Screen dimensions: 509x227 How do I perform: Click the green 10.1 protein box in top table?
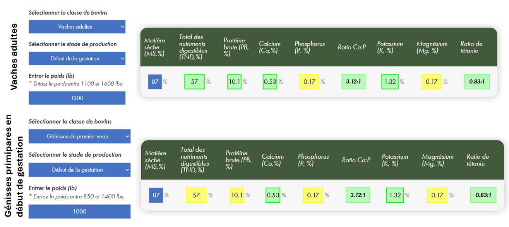pos(235,82)
